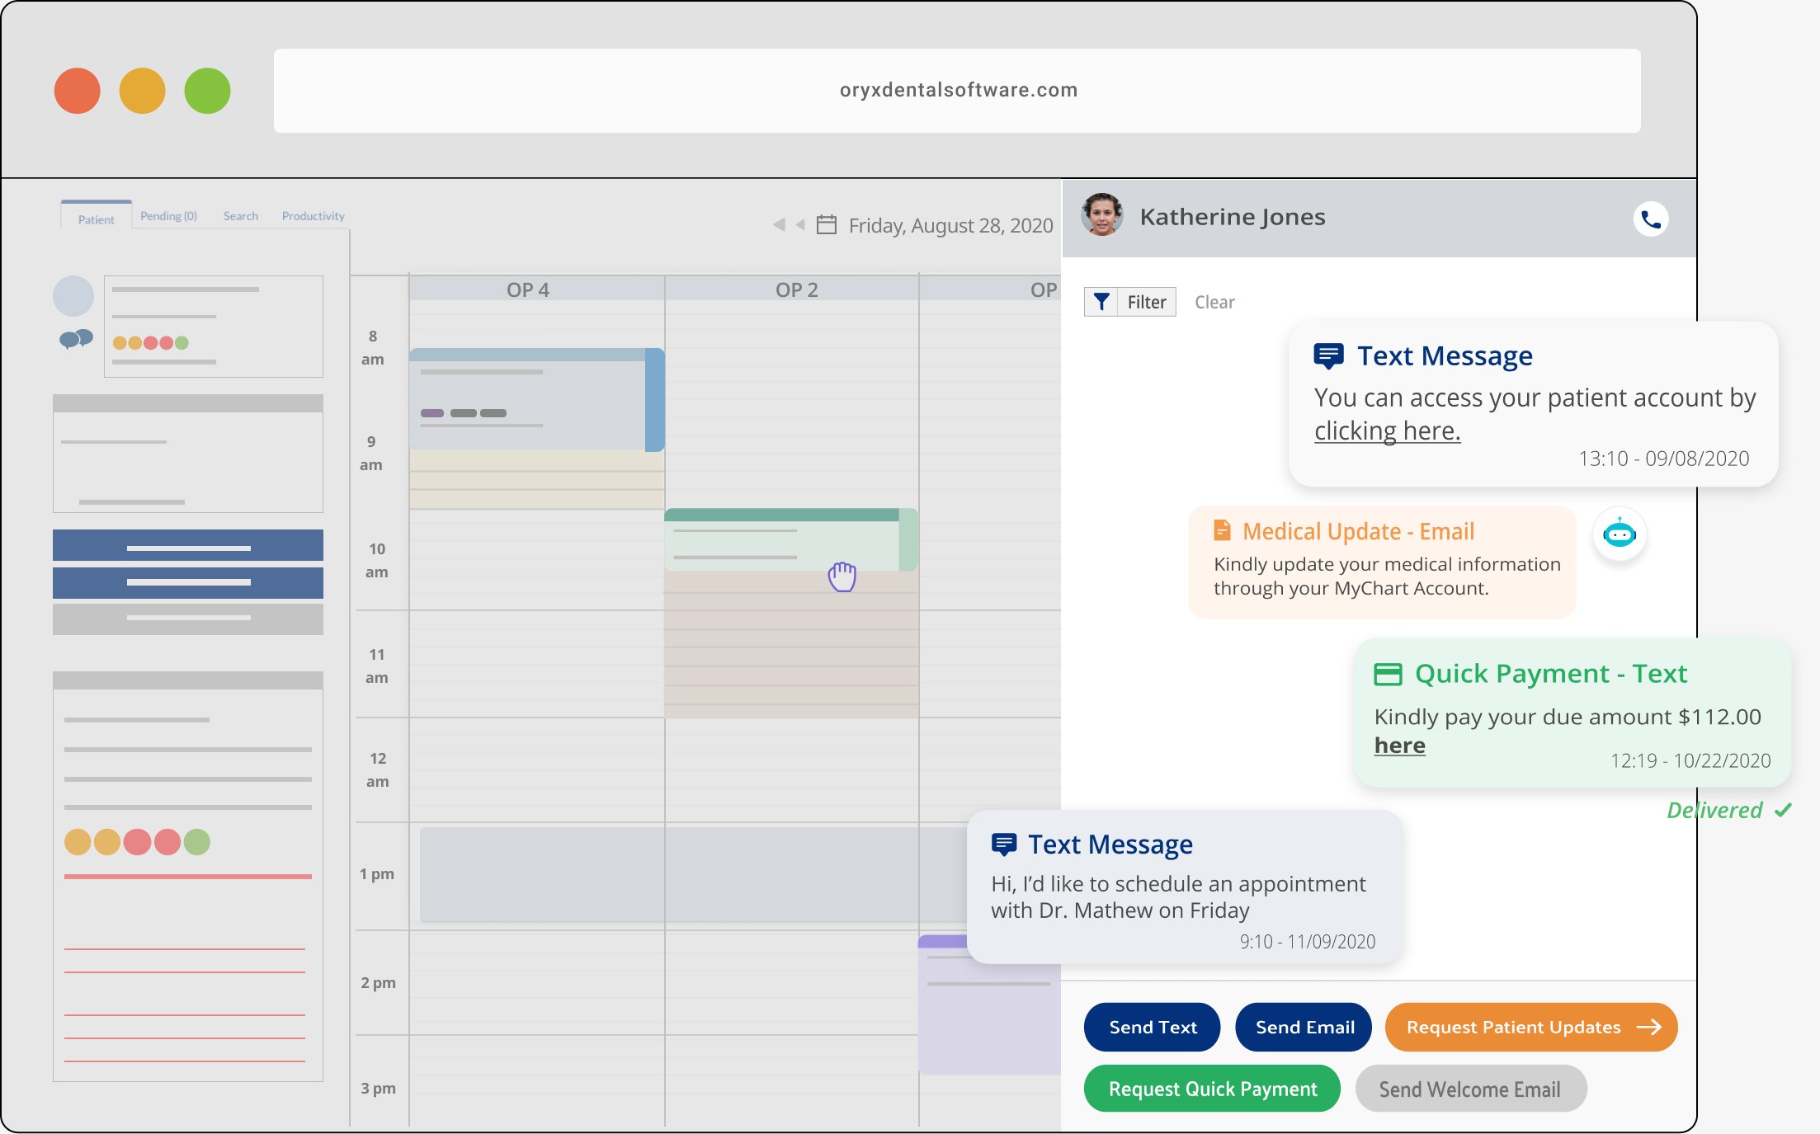The width and height of the screenshot is (1820, 1134).
Task: Click the phone icon next to Katherine Jones
Action: [1650, 217]
